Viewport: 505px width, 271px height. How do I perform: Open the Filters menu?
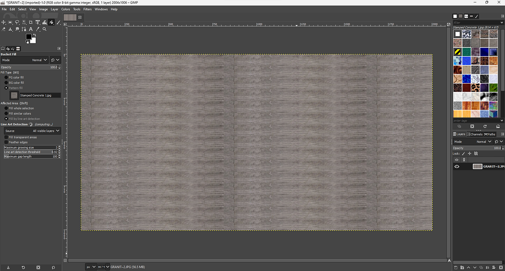click(88, 9)
